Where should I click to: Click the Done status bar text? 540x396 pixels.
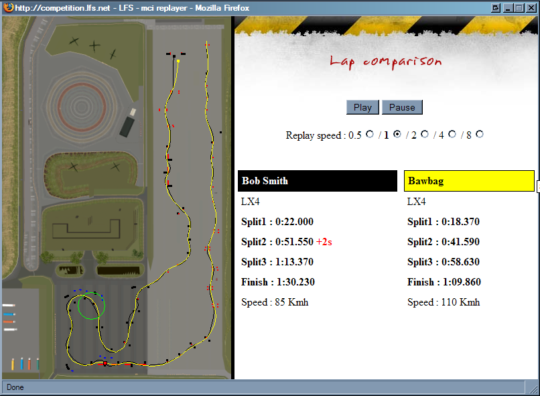15,387
